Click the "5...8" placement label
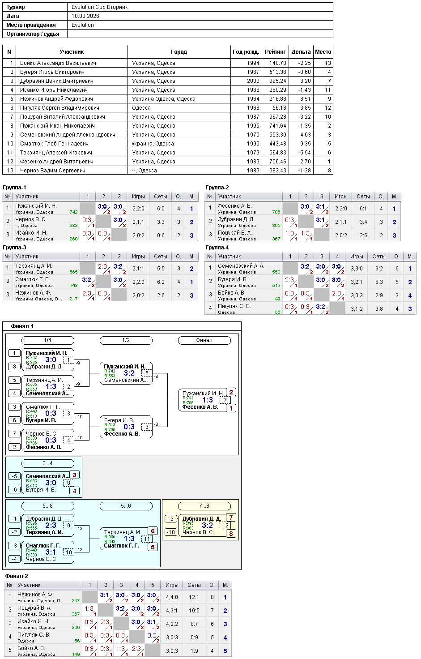The width and height of the screenshot is (421, 659). (x=47, y=506)
